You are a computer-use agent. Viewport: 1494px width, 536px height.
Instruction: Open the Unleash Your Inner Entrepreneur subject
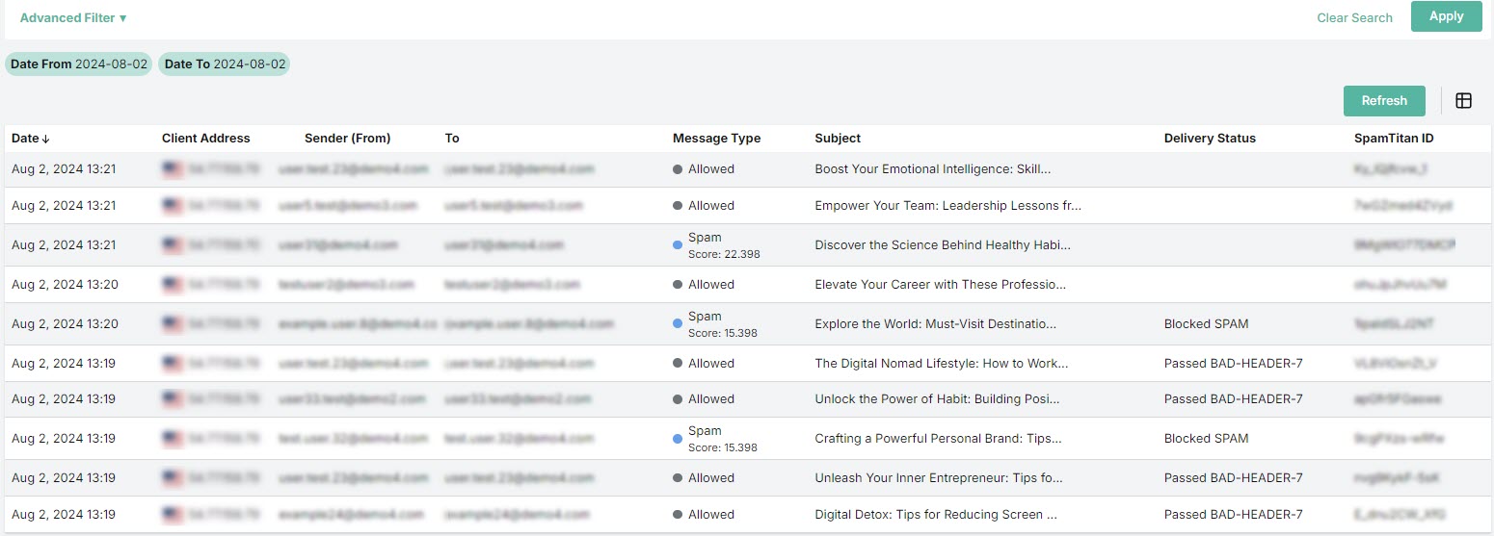939,478
